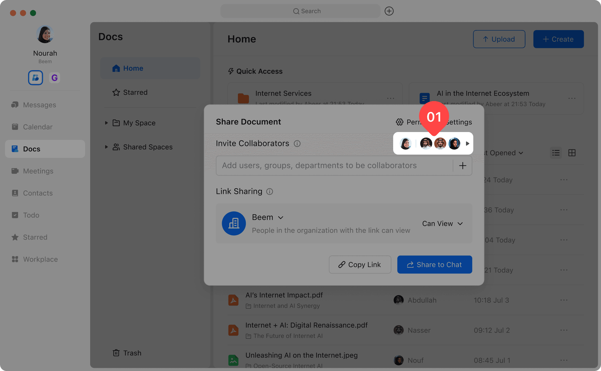Open the Can View permission dropdown
This screenshot has width=601, height=371.
coord(442,224)
